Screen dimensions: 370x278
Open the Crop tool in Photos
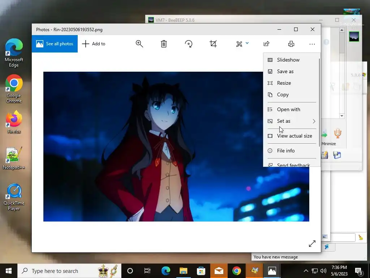tap(213, 44)
